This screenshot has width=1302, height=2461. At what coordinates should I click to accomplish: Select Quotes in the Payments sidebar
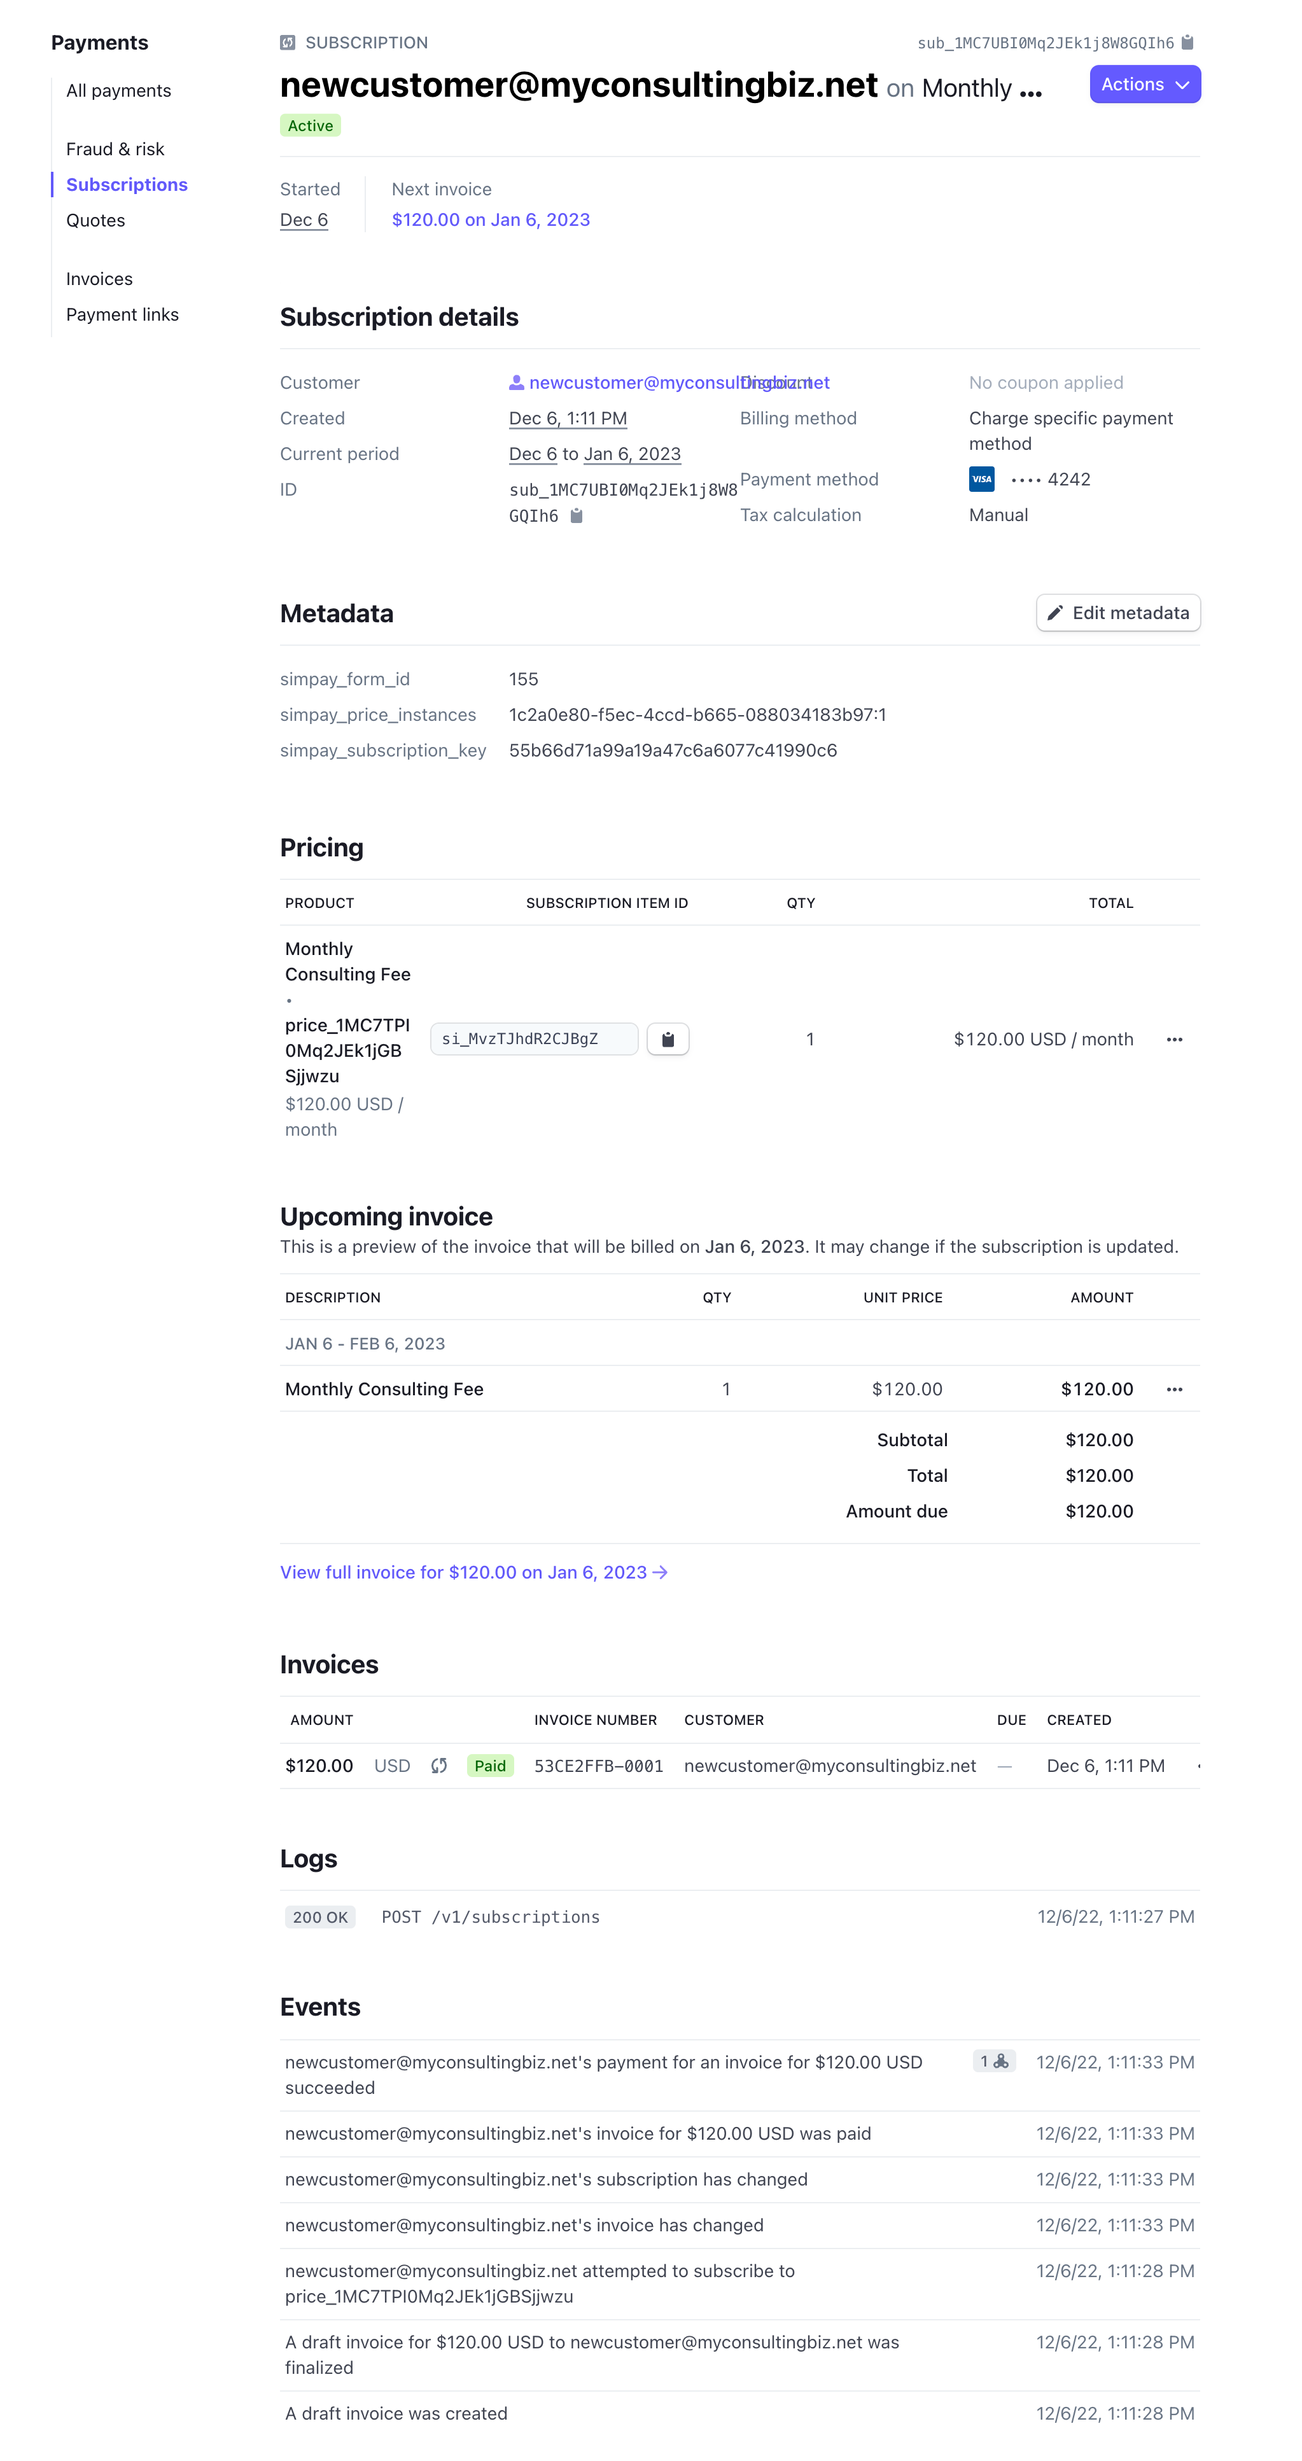click(x=95, y=220)
